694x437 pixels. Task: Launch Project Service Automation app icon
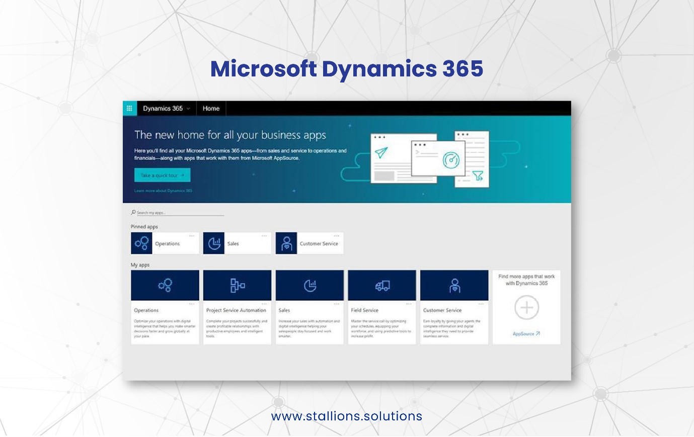tap(237, 285)
